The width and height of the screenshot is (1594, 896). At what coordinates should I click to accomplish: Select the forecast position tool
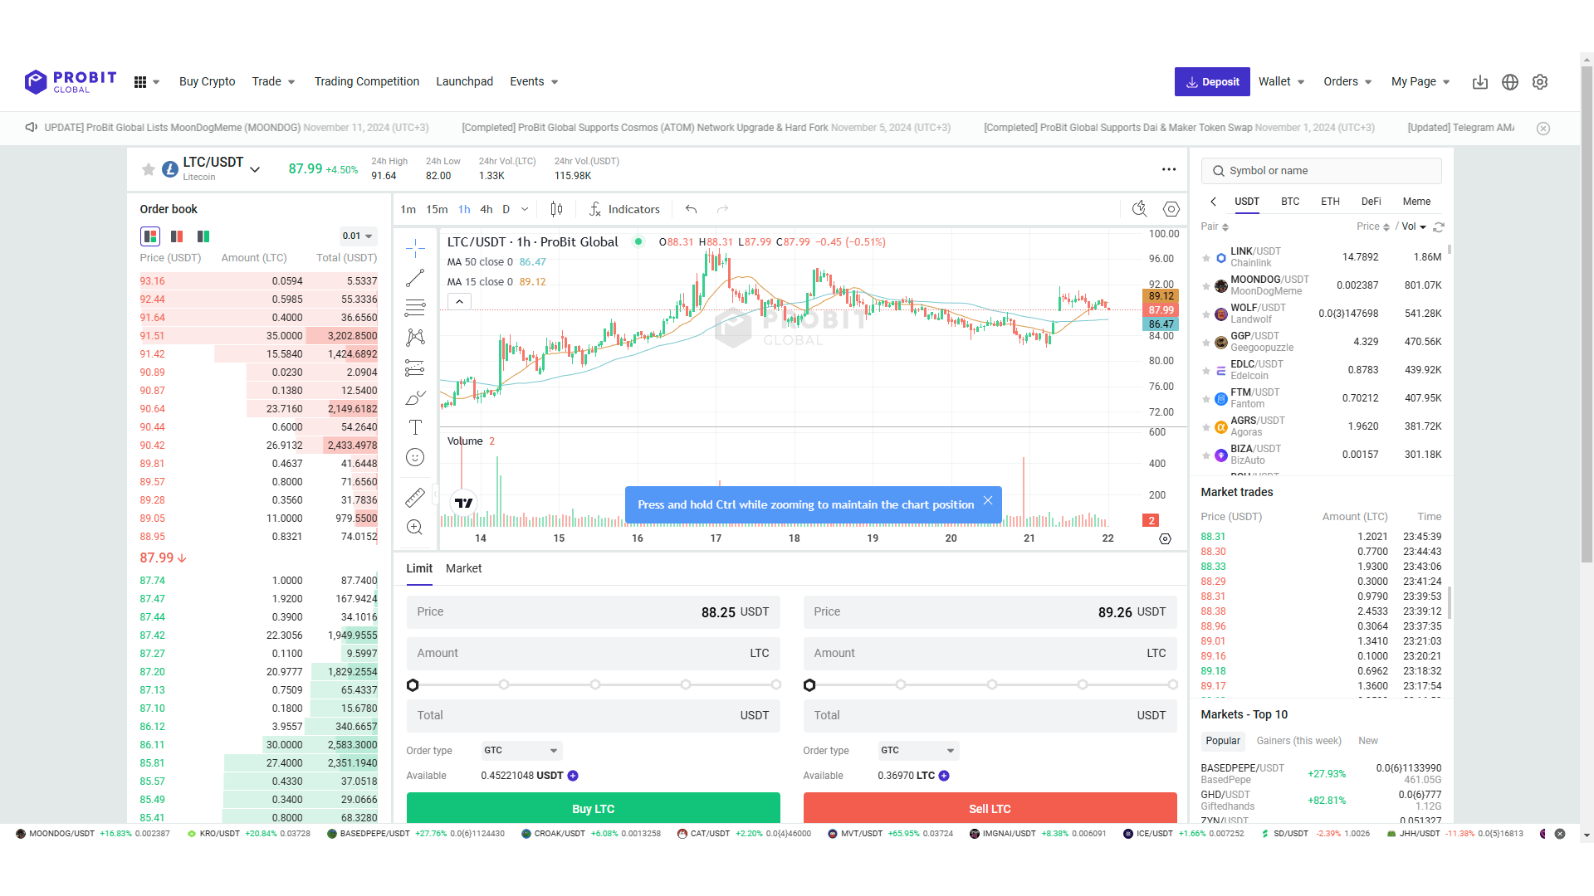(415, 368)
